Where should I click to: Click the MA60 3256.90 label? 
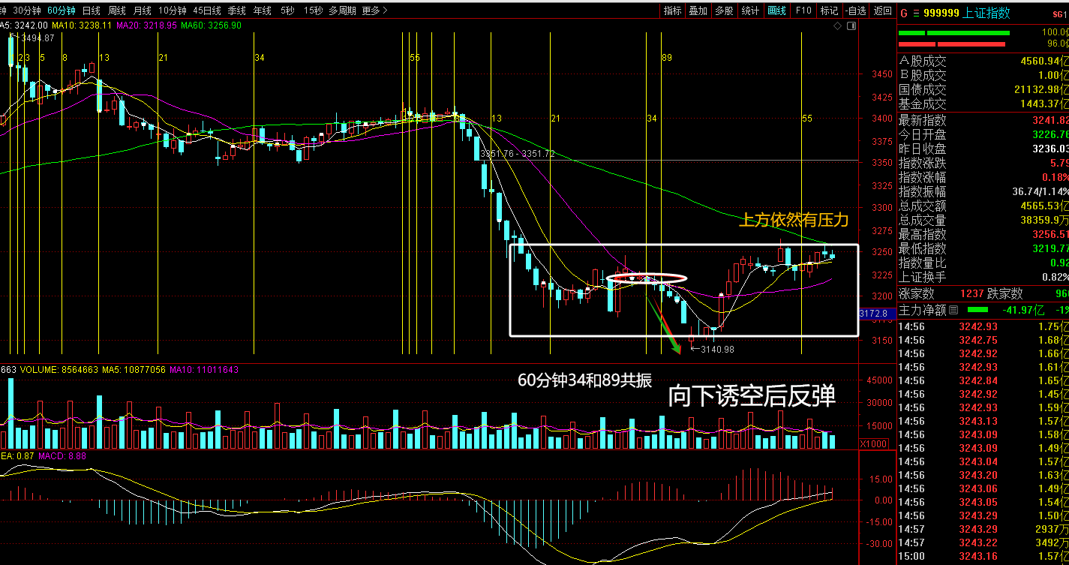[x=213, y=25]
